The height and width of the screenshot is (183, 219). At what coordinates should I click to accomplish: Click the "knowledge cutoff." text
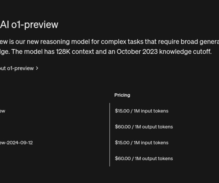pyautogui.click(x=186, y=52)
